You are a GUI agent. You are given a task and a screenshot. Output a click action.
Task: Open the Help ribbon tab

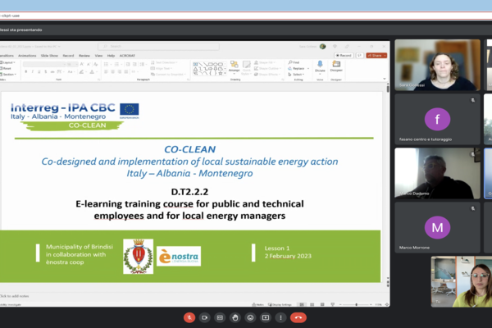coord(111,56)
